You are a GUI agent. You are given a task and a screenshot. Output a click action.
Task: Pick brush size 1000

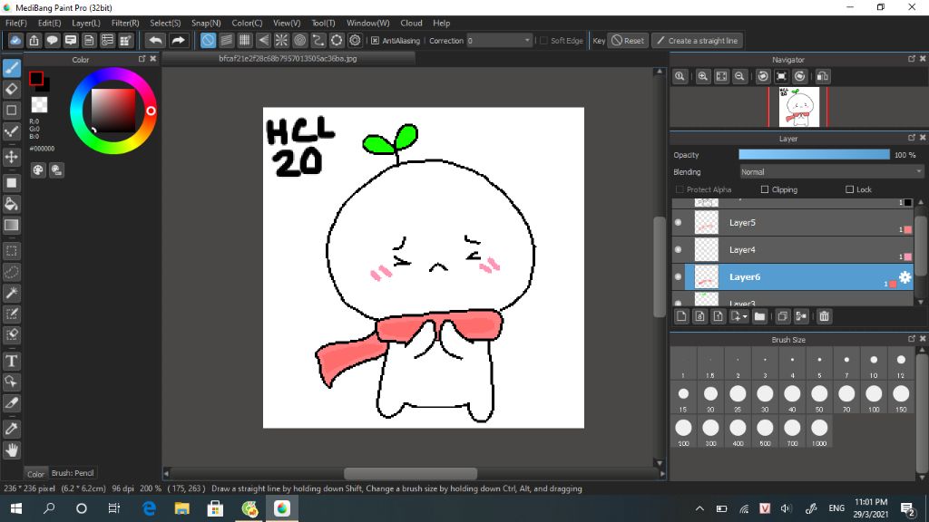[x=819, y=430]
